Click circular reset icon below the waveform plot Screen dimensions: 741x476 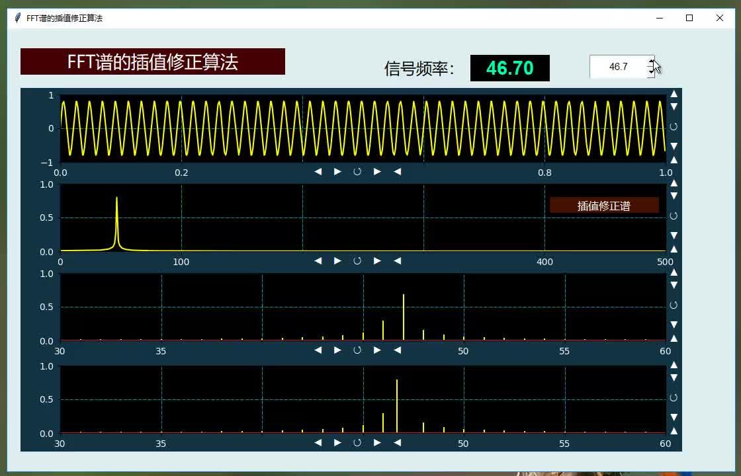point(357,171)
